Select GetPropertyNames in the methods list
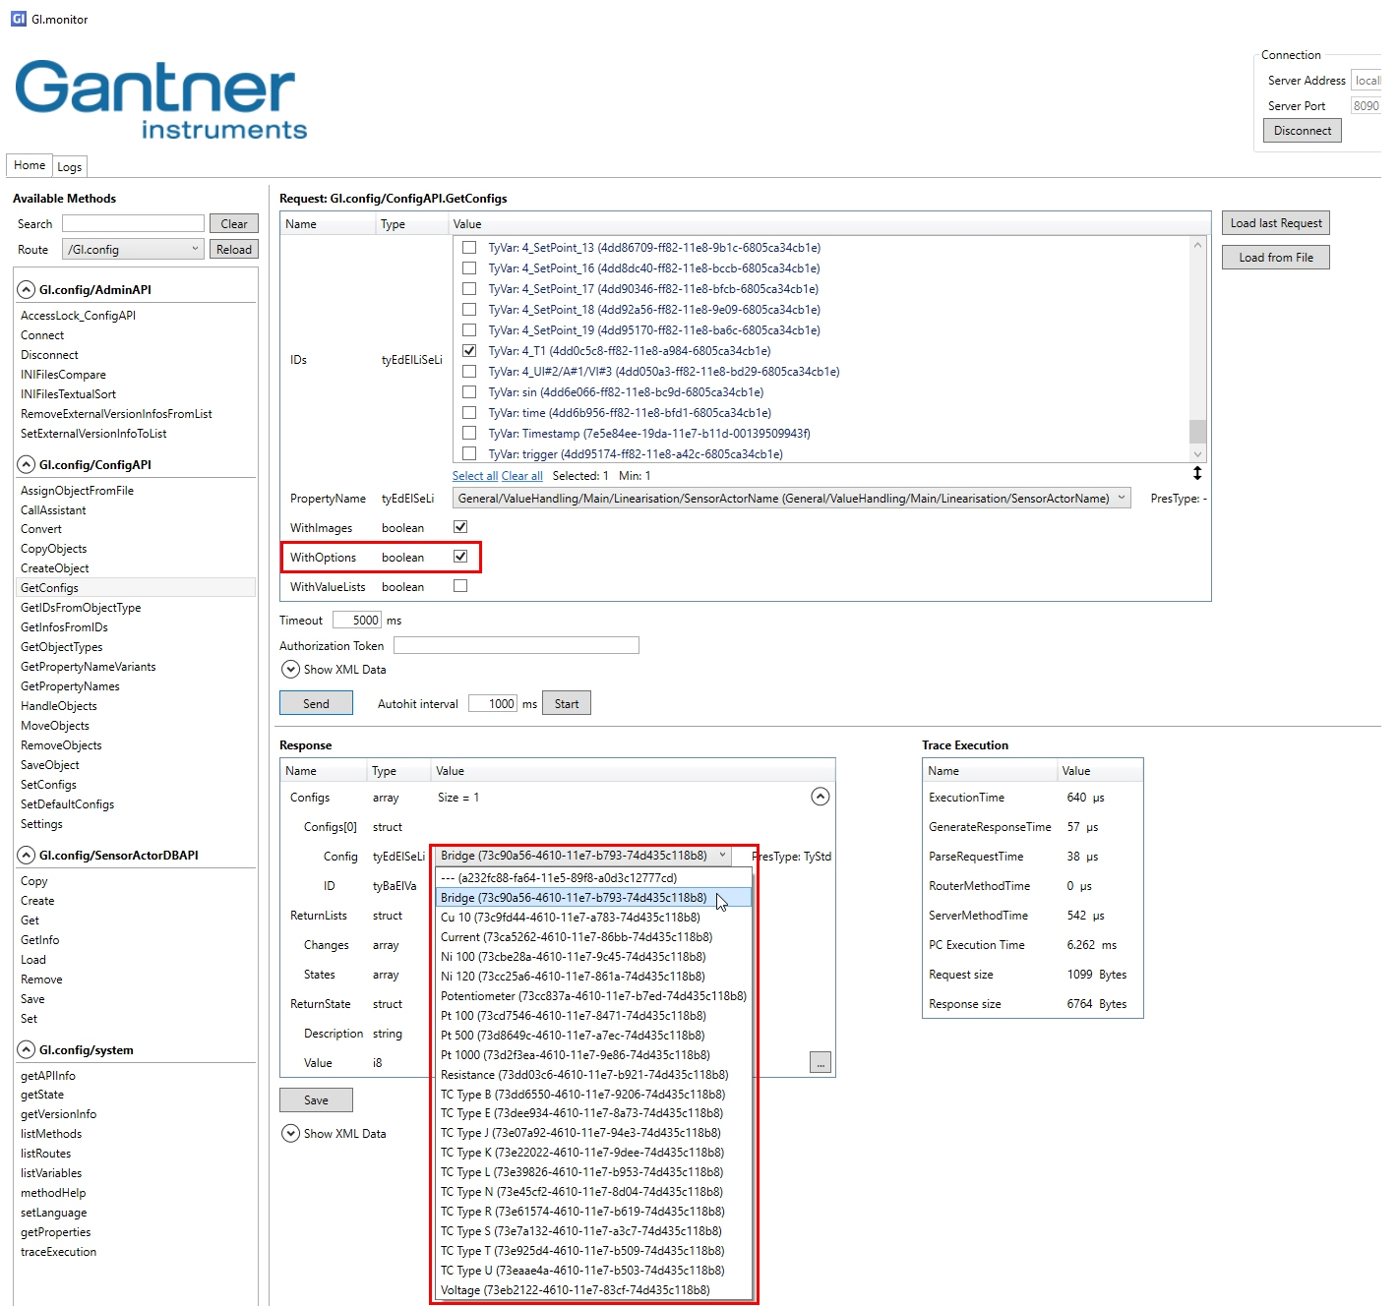1399x1306 pixels. click(x=70, y=686)
